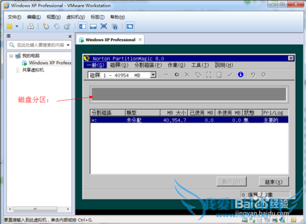Click the undo arrow icon in PartitionMagic
The height and width of the screenshot is (224, 306).
[253, 75]
